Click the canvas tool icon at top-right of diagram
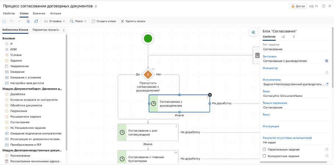The image size is (334, 165). point(253,33)
